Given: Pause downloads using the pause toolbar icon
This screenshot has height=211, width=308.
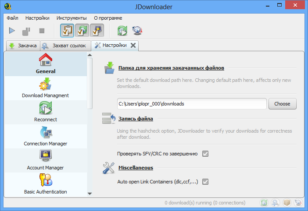Looking at the screenshot, I should pyautogui.click(x=26, y=32).
